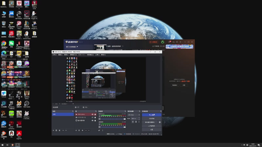
Task: Toggle lock on the video capture device source
Action: 95,117
